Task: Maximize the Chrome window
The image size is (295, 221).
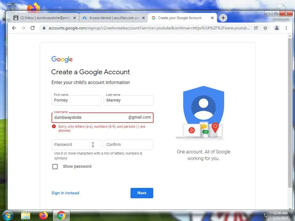Action: click(276, 14)
